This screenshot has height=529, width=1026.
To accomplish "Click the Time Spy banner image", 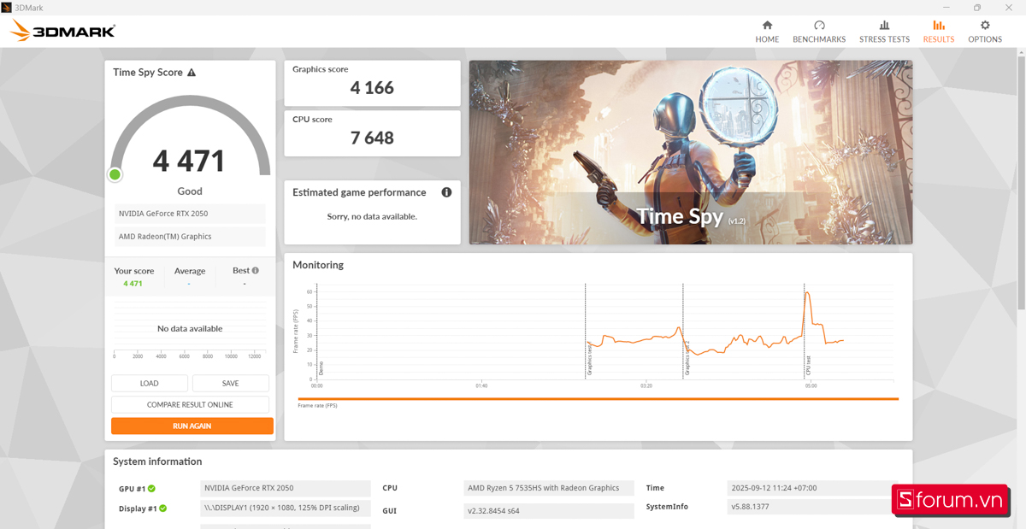I will pos(691,152).
